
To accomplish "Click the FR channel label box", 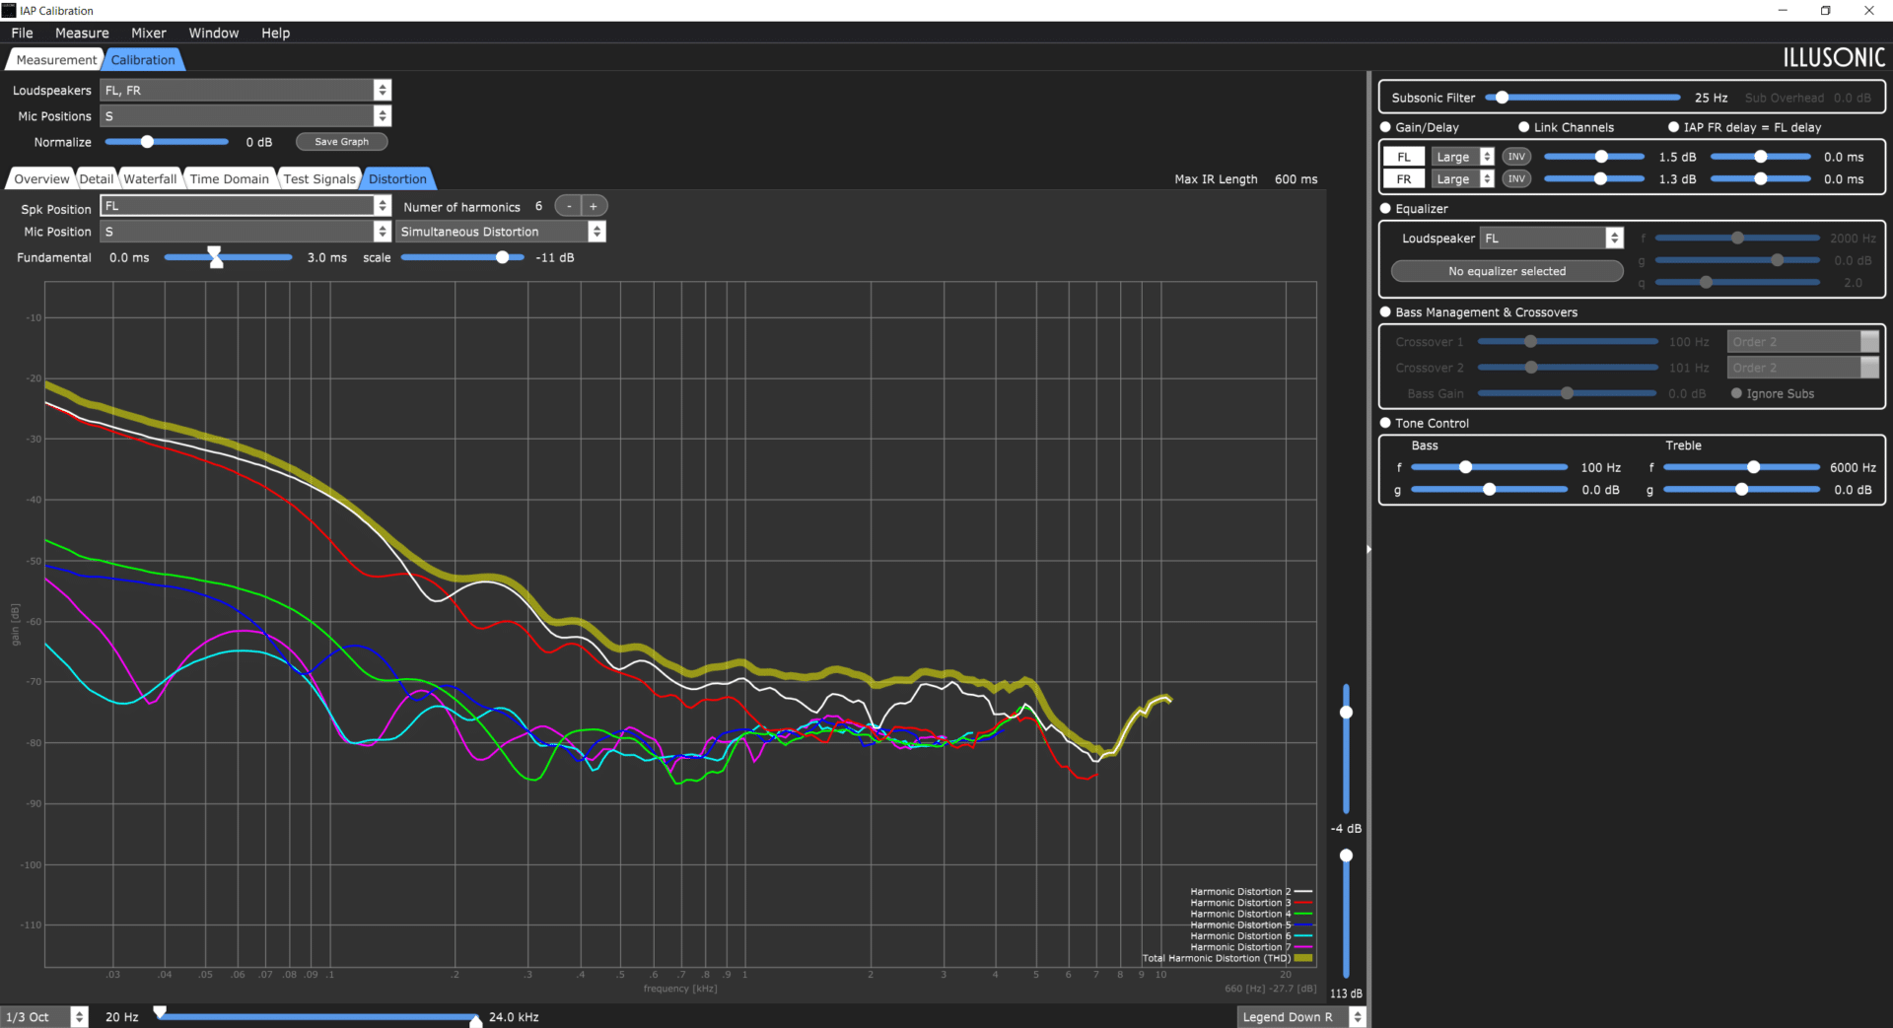I will 1404,178.
